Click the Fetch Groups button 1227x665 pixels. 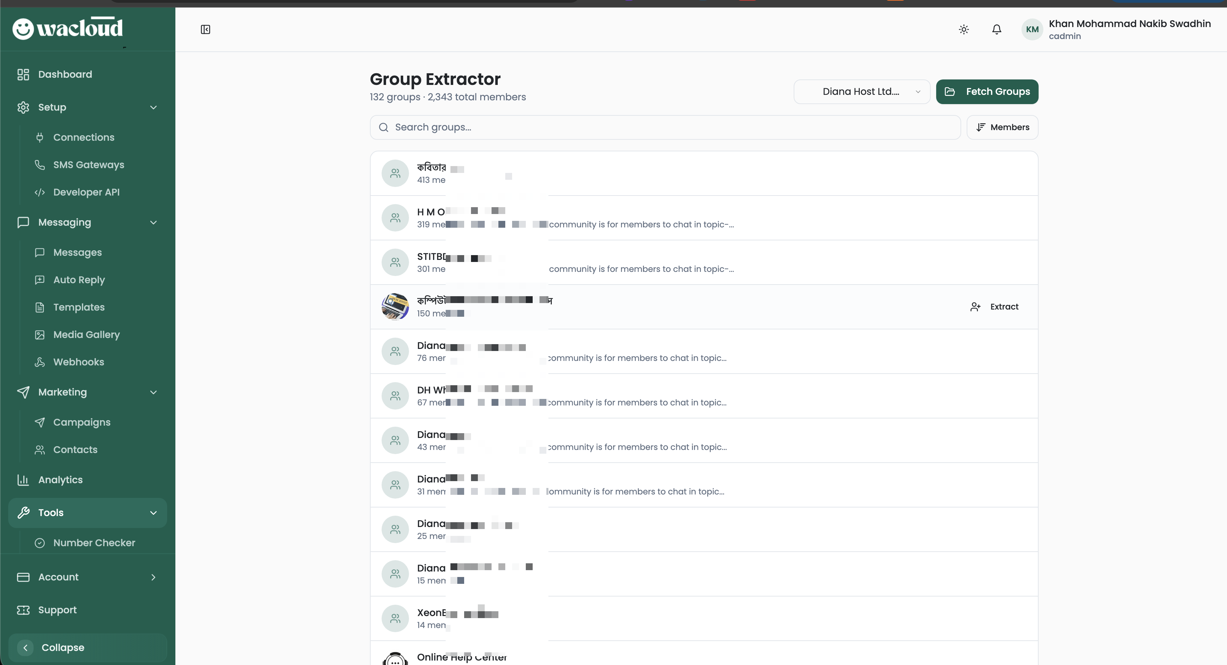(x=987, y=91)
